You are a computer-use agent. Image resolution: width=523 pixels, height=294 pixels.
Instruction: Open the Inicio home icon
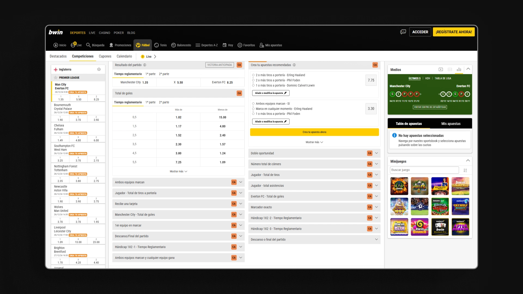point(56,45)
